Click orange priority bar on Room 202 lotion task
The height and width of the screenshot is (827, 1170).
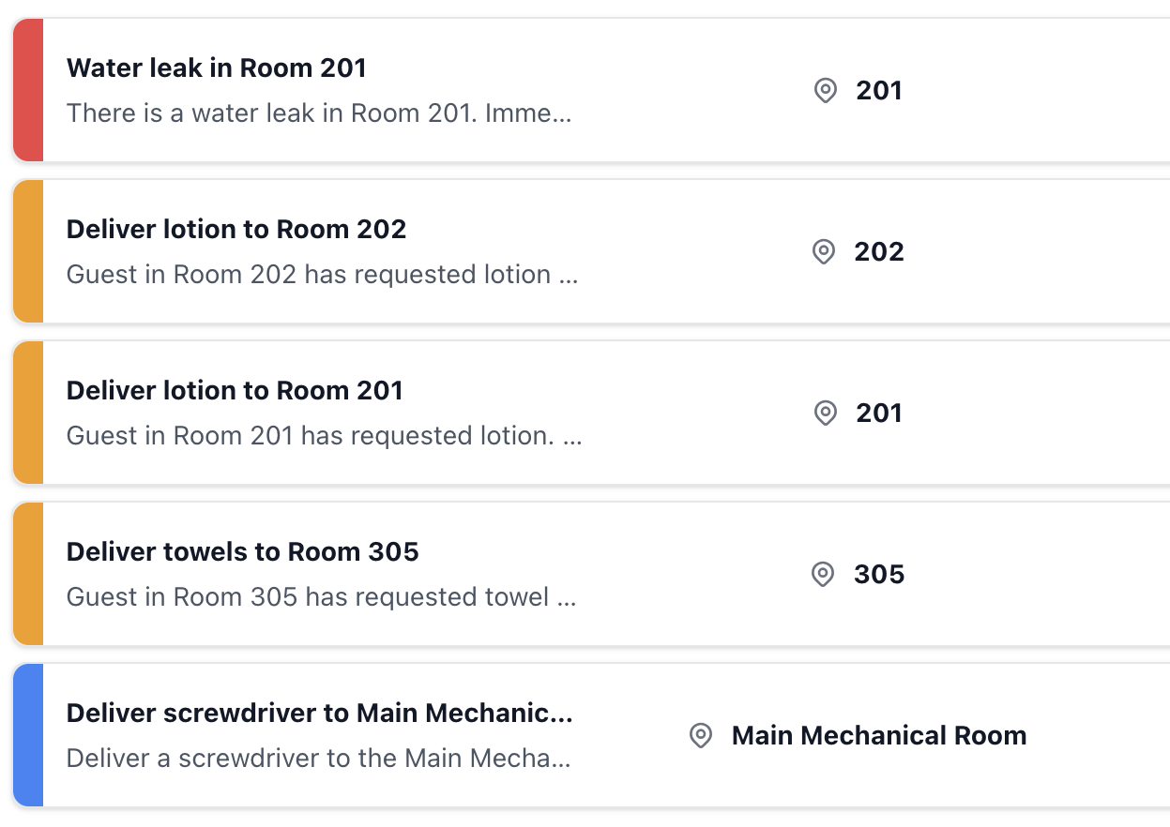[x=28, y=251]
